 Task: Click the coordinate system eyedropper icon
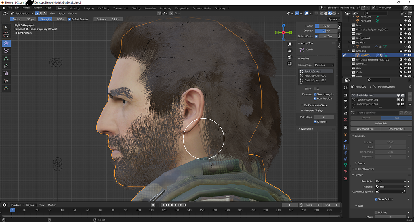(x=404, y=191)
